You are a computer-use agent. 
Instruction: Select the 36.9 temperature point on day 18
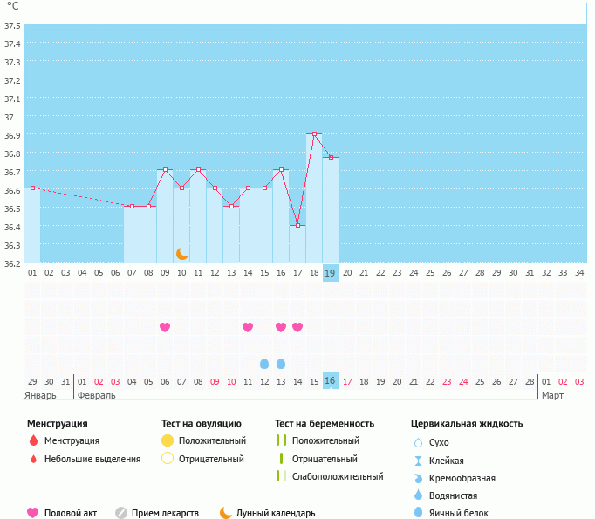pyautogui.click(x=314, y=134)
